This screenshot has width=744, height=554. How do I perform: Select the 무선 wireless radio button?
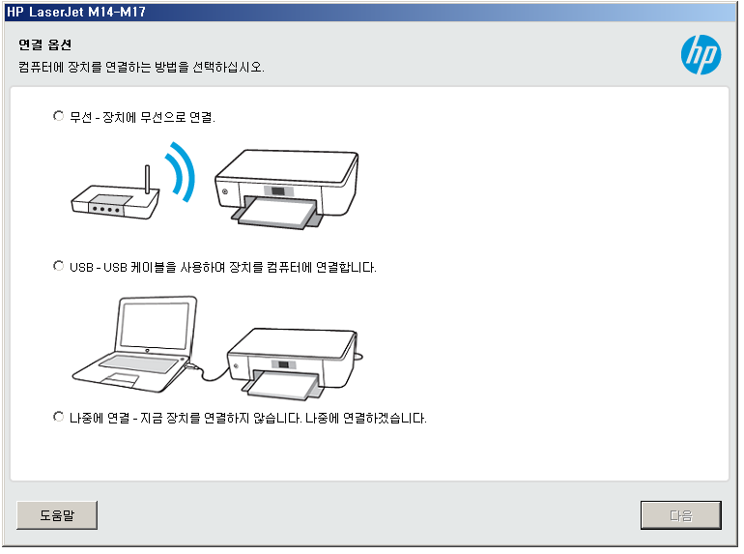pos(58,116)
